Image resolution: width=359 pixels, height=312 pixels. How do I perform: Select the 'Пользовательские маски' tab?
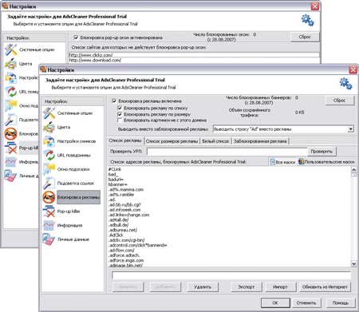pyautogui.click(x=326, y=162)
